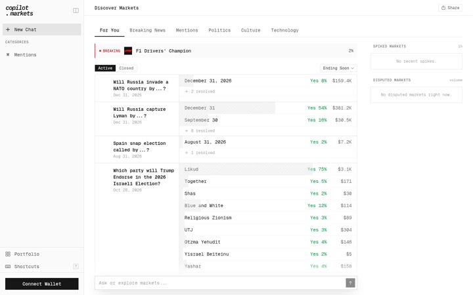Image resolution: width=473 pixels, height=295 pixels.
Task: Select the Likud outcome row
Action: [268, 170]
